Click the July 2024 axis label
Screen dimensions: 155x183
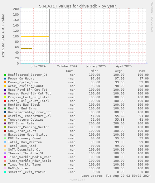[38, 66]
